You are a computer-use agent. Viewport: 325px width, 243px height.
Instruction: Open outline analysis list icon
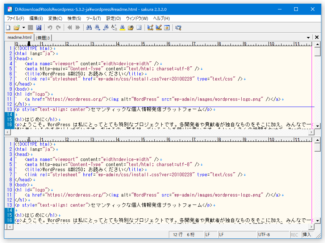139,28
